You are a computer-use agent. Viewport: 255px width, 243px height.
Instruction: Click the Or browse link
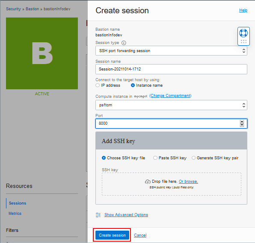[x=188, y=182]
